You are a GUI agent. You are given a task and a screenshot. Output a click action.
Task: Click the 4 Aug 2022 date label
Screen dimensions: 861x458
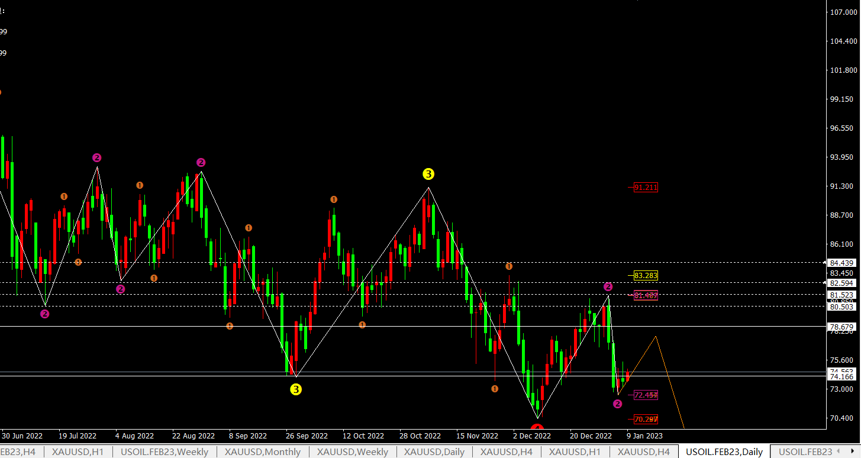coord(135,436)
